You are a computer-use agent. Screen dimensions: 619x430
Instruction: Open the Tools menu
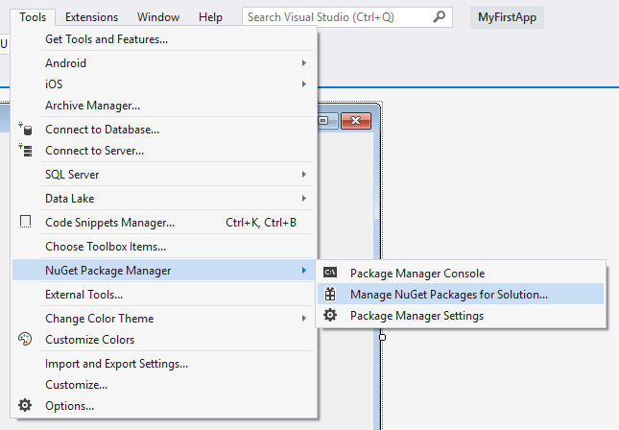click(33, 17)
